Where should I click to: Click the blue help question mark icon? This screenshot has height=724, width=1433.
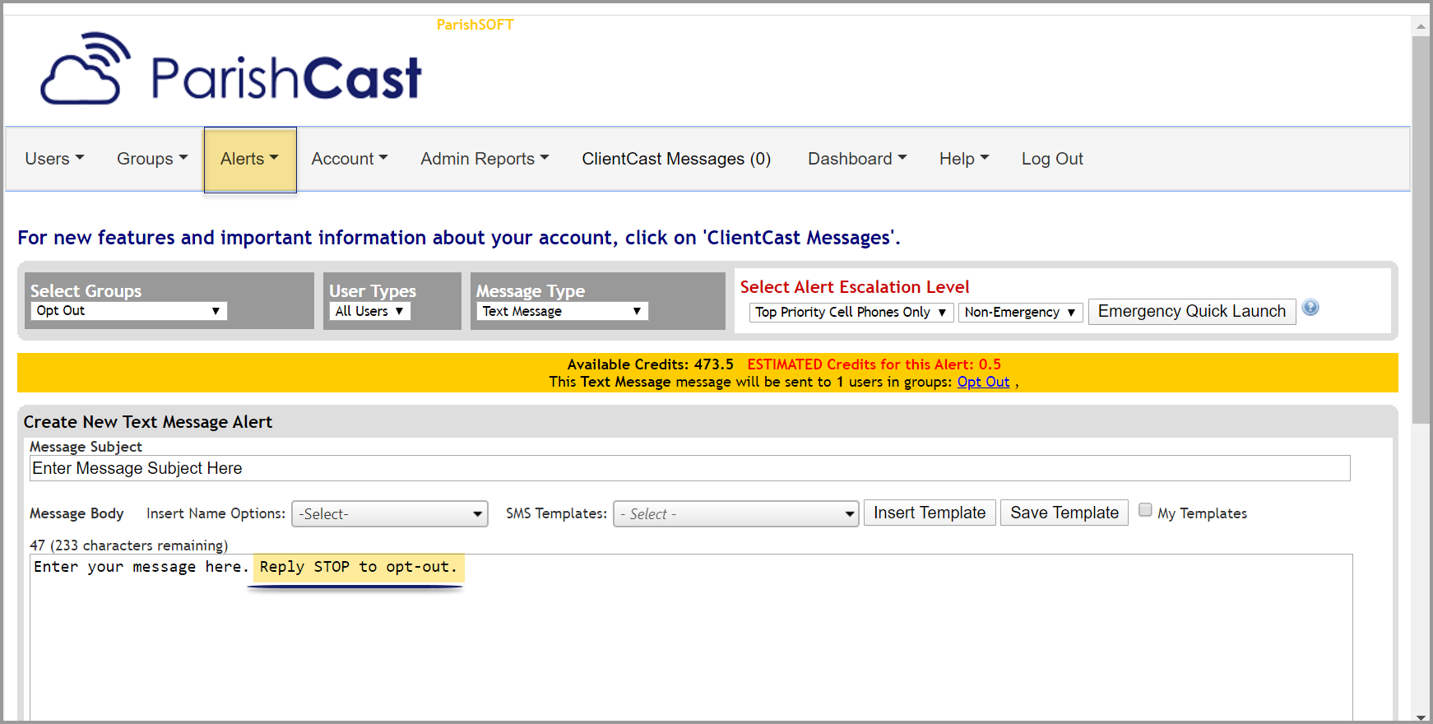[x=1310, y=308]
